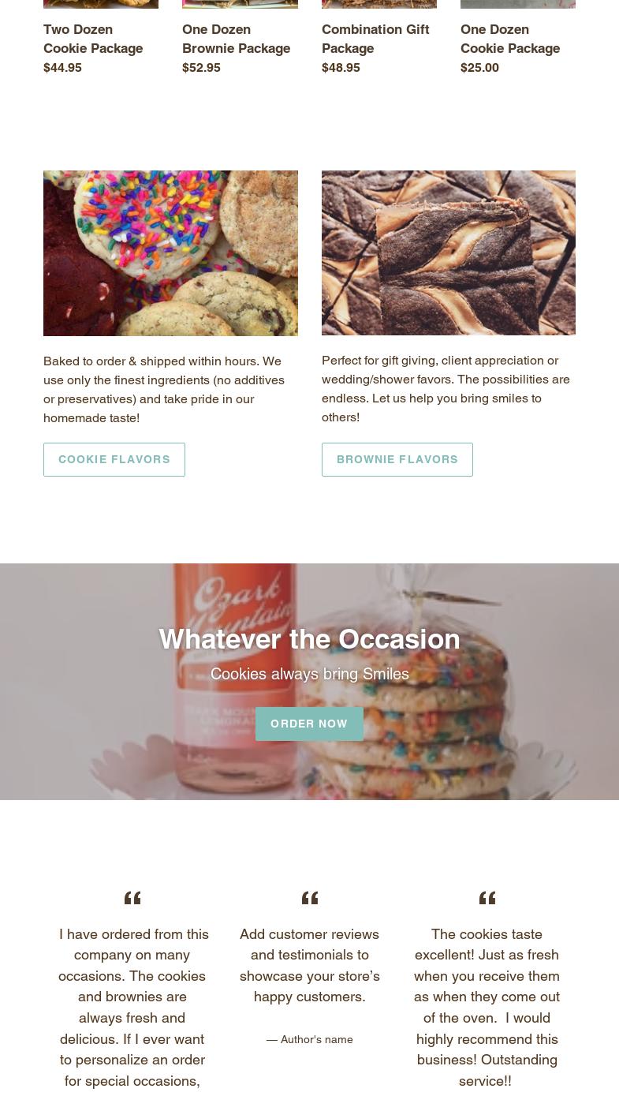Click the 'Baked to order' description paragraph
The image size is (619, 1096).
[x=164, y=390]
